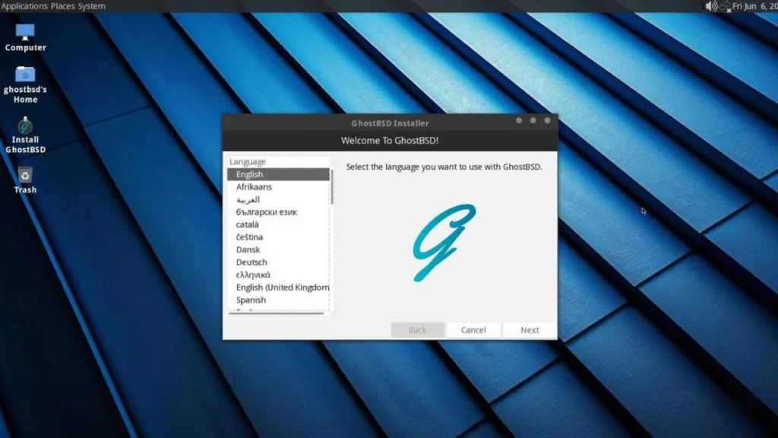Open the Computer desktop icon
The width and height of the screenshot is (778, 438).
(x=25, y=38)
